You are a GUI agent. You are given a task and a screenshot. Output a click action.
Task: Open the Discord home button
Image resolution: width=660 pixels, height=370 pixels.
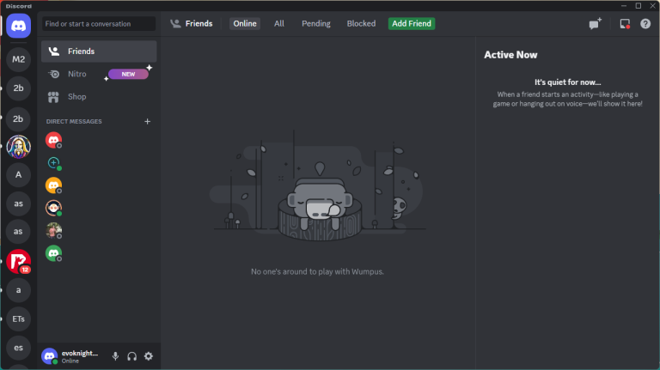pos(18,26)
